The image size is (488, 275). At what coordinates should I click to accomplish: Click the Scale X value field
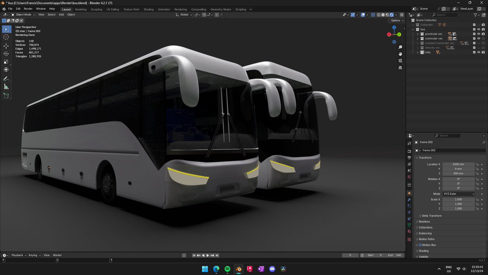coord(459,200)
